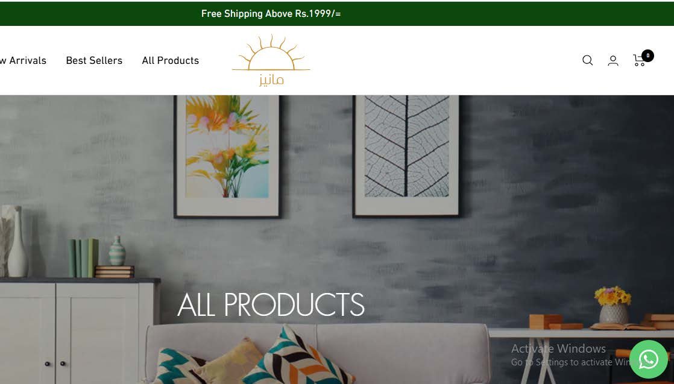
Task: Select All Products in the top navigation
Action: 170,61
